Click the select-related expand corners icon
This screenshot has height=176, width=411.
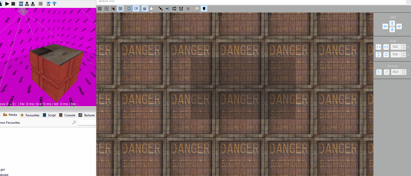[188, 9]
